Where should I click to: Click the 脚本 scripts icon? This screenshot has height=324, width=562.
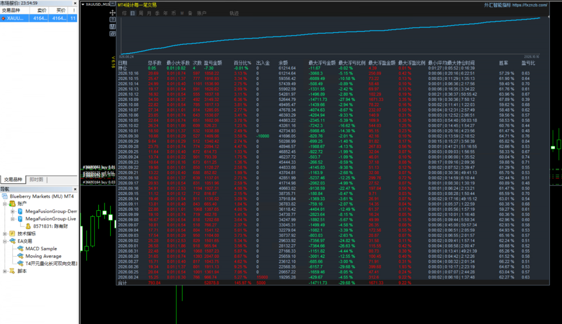click(12, 271)
